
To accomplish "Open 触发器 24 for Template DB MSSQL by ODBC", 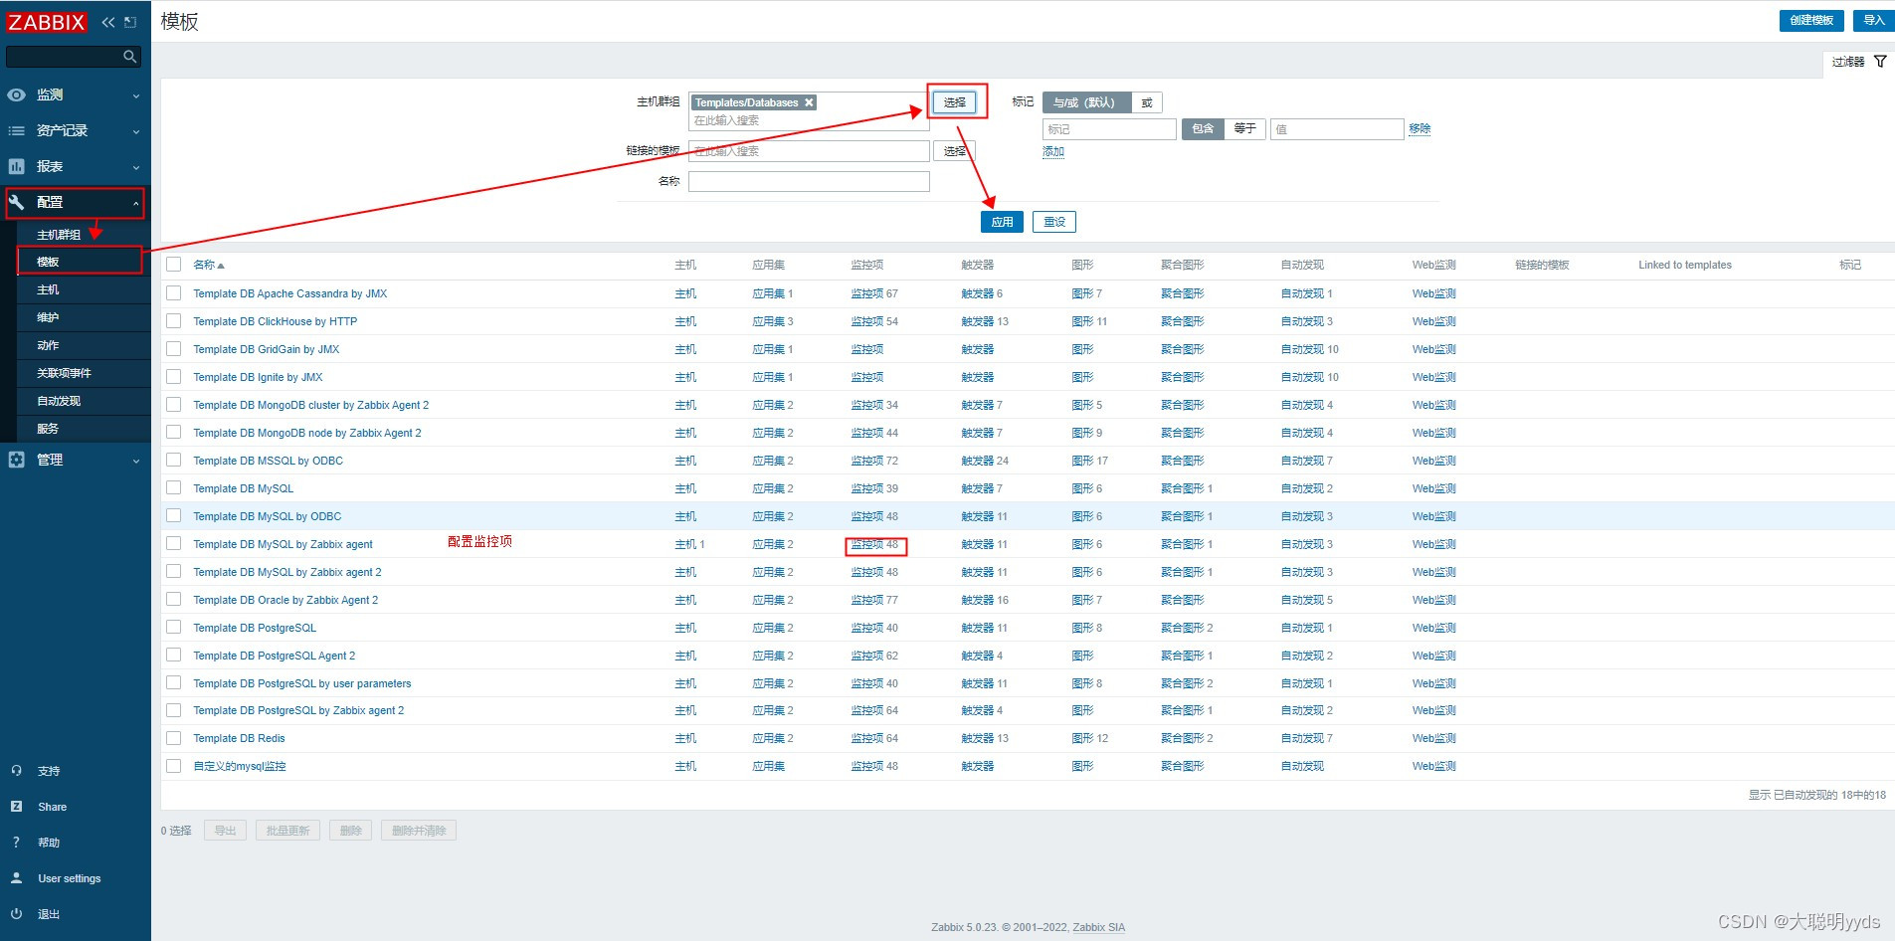I will [985, 461].
